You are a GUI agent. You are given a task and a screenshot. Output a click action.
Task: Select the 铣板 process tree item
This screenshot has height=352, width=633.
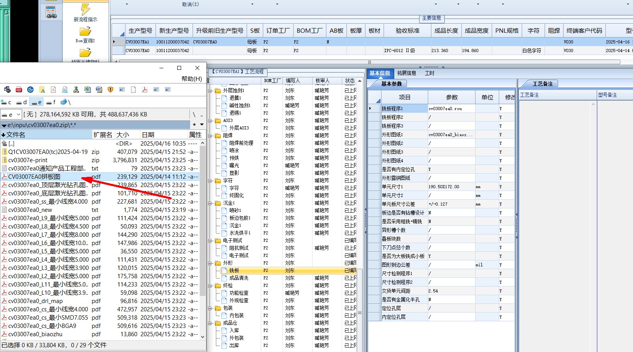pyautogui.click(x=234, y=270)
